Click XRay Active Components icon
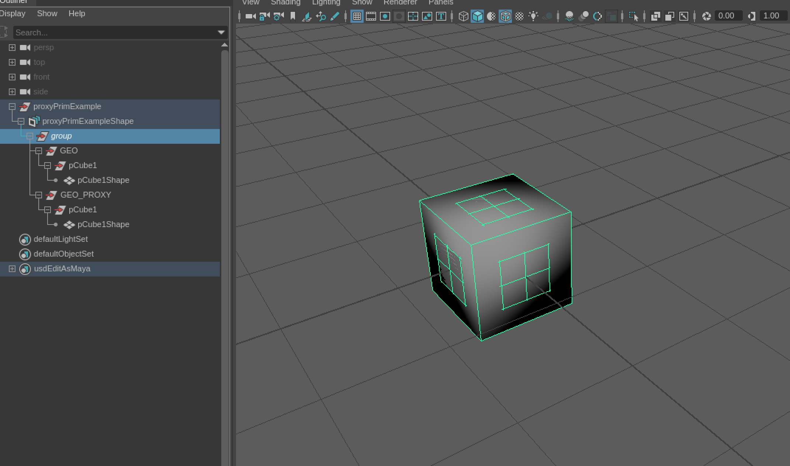Screen dimensions: 790x466 click(669, 16)
